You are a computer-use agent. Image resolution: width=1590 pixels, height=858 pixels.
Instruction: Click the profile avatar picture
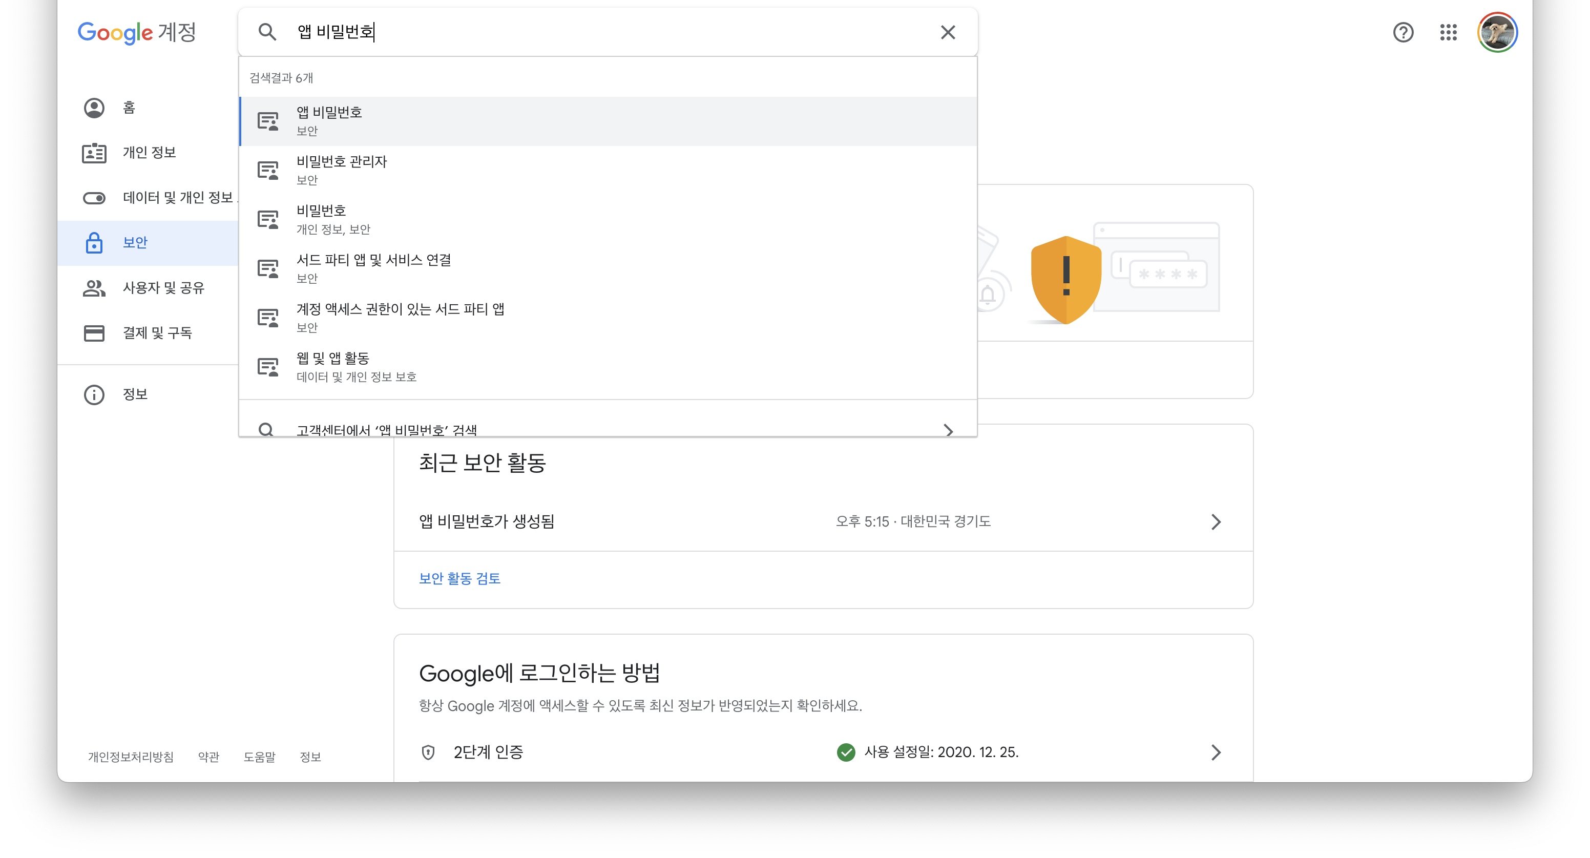1497,32
